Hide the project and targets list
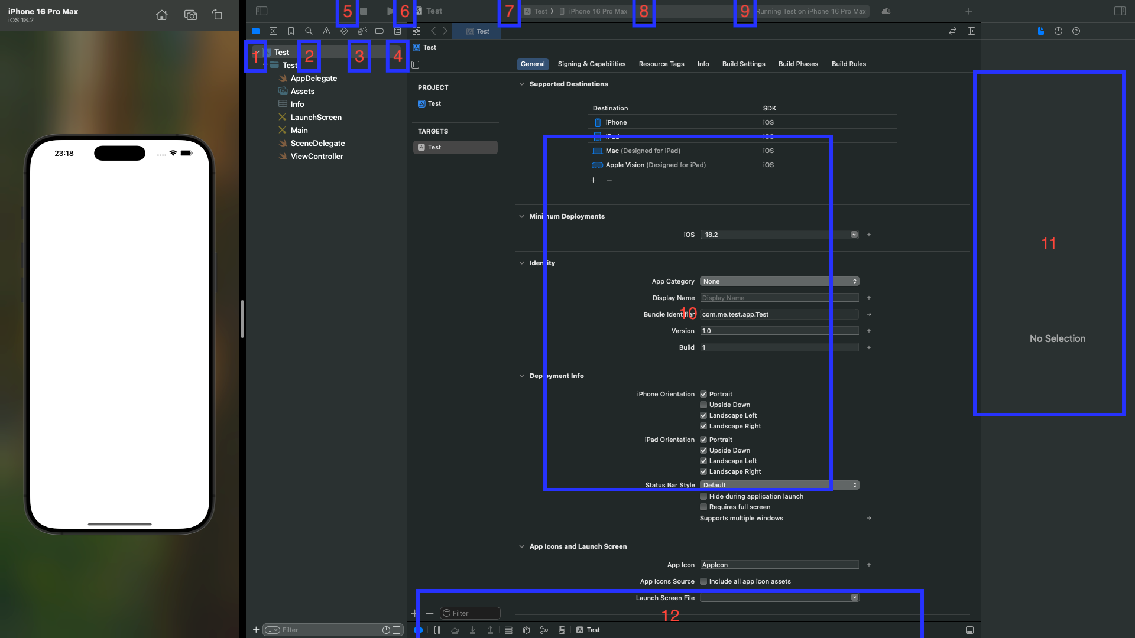Screen dimensions: 1135x638 pos(416,64)
